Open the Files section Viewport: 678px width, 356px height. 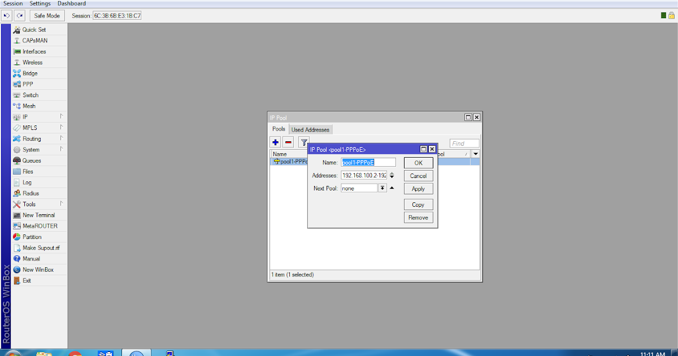(x=28, y=171)
